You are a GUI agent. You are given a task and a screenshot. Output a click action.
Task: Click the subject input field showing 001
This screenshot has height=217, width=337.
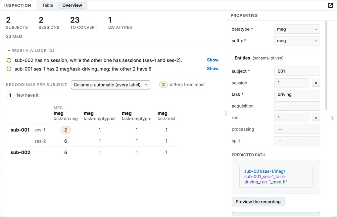pos(297,71)
